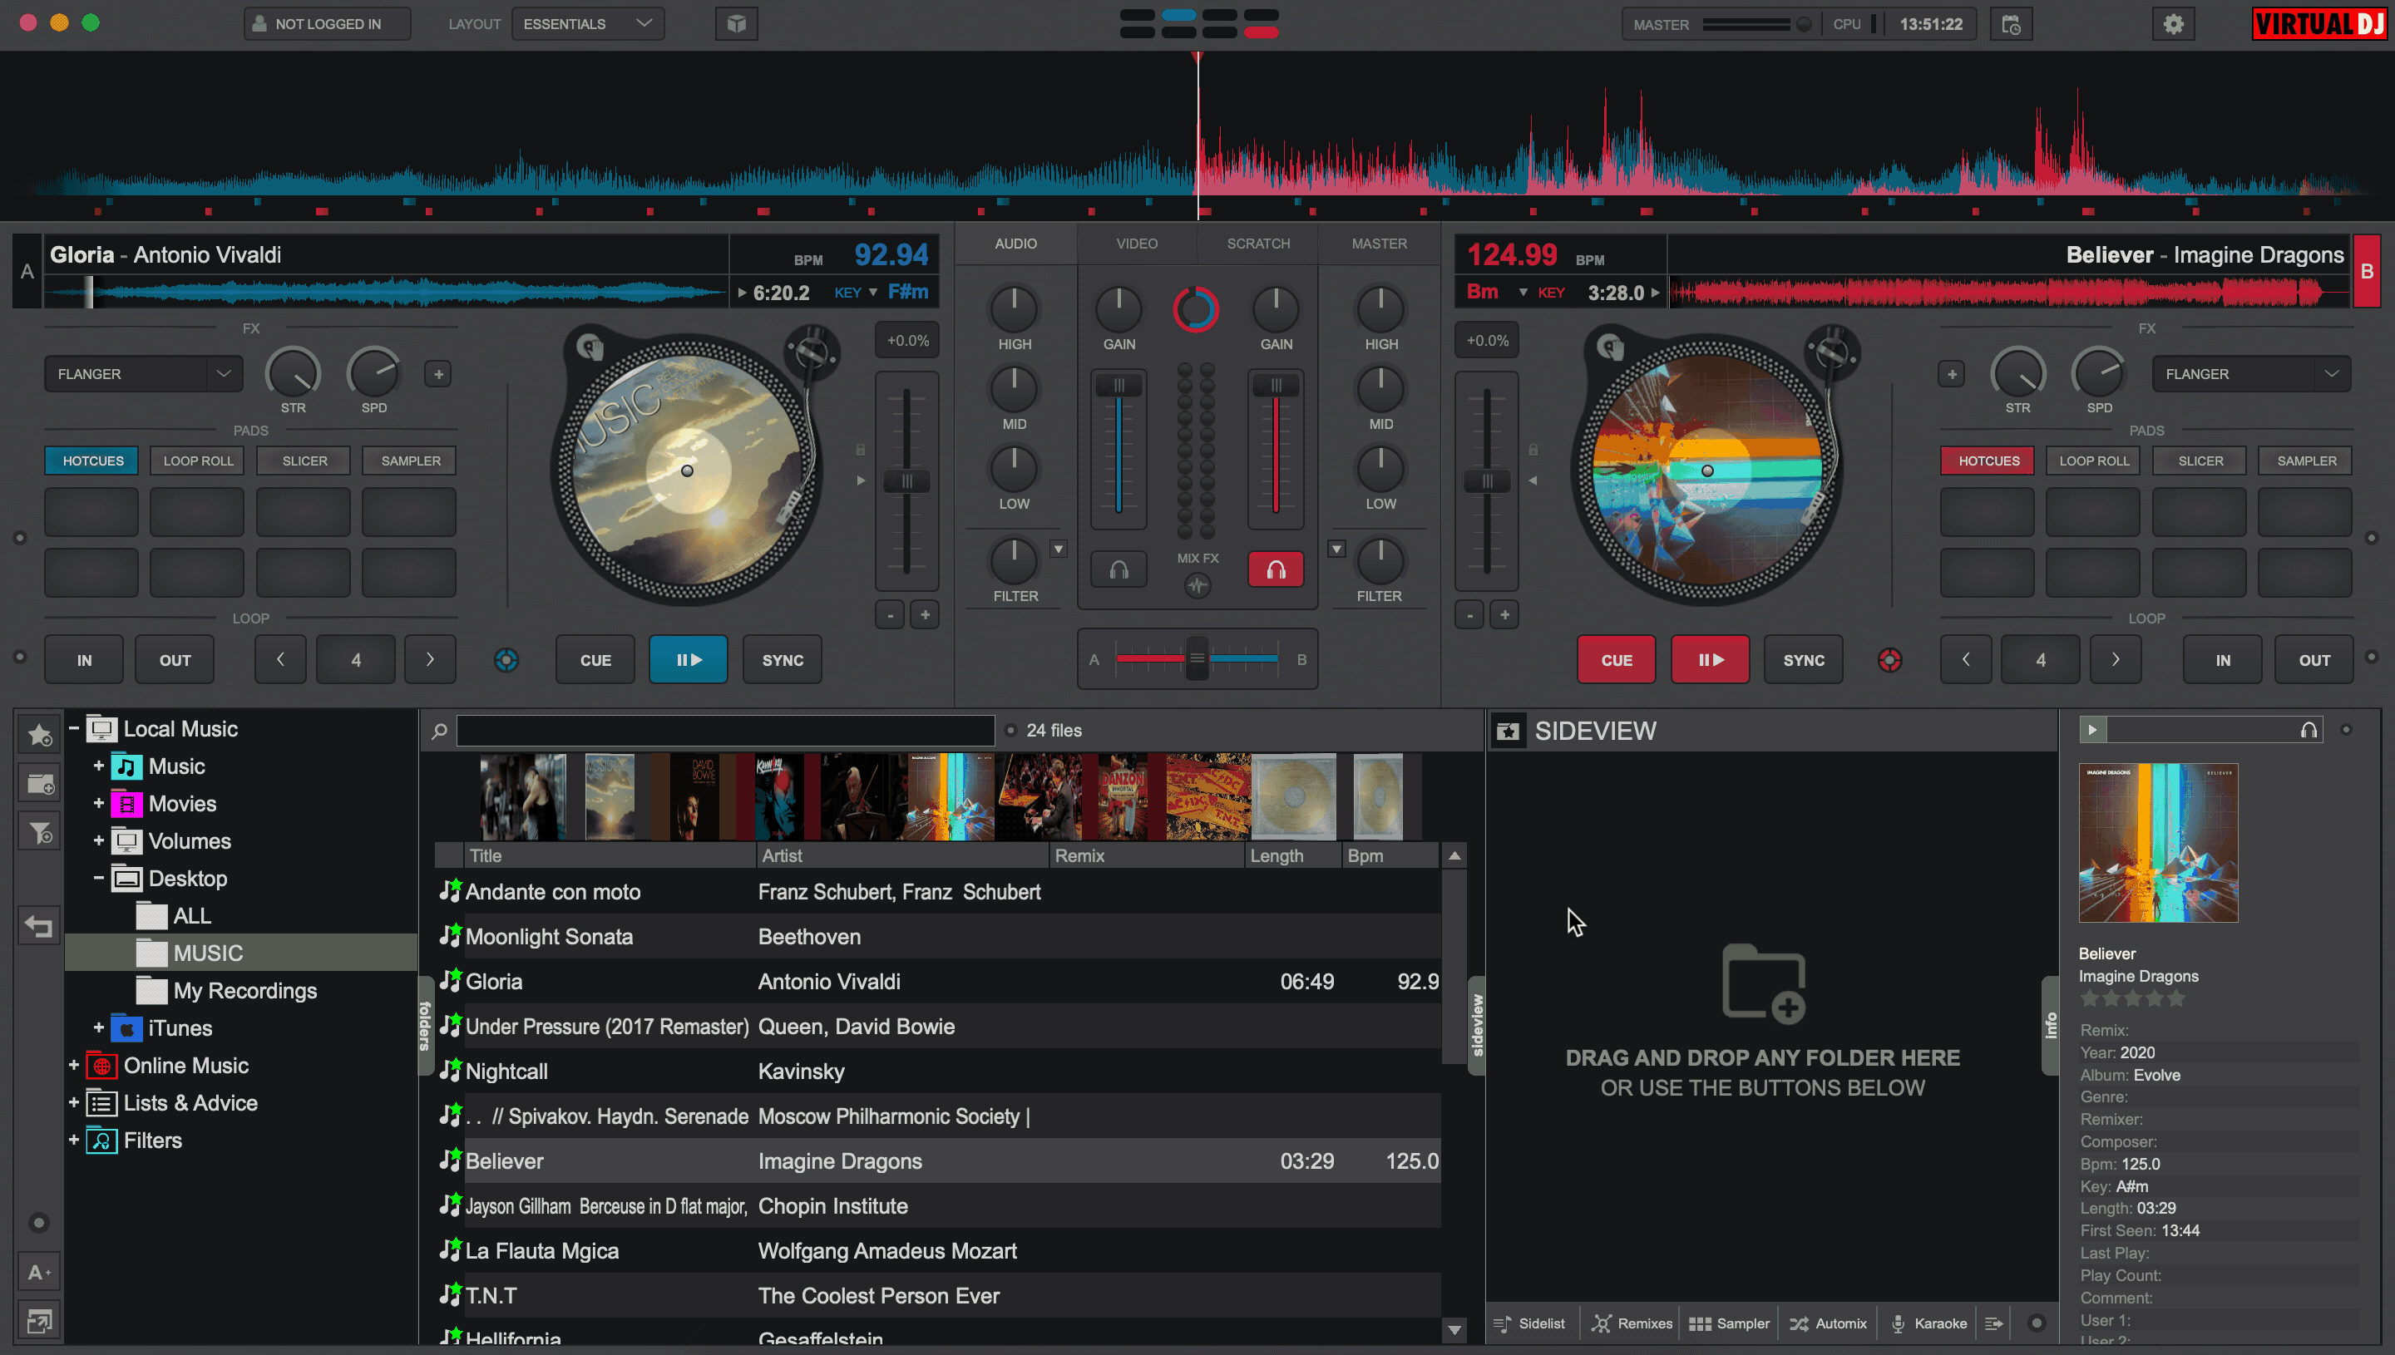Click the search input field
The height and width of the screenshot is (1355, 2395).
(725, 731)
